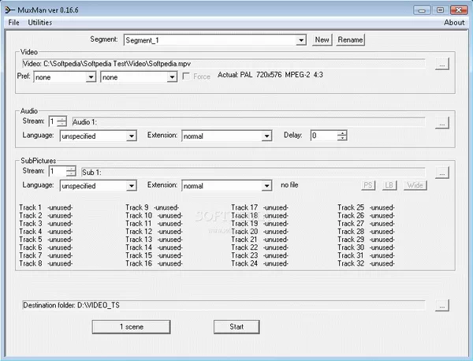
Task: Open the Segment dropdown list
Action: [301, 39]
